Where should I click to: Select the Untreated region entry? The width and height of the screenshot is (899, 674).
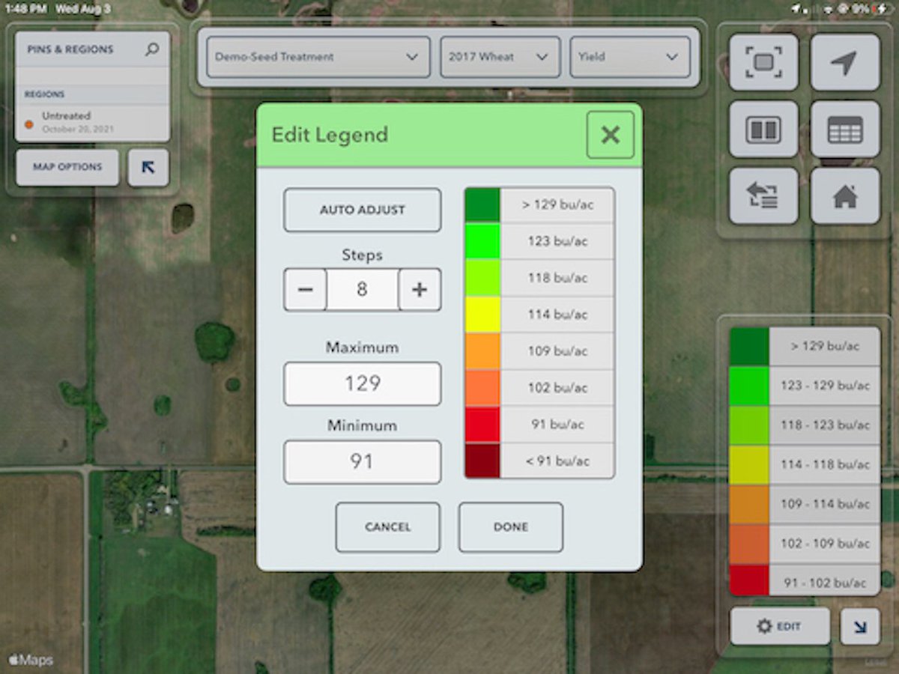click(x=92, y=122)
